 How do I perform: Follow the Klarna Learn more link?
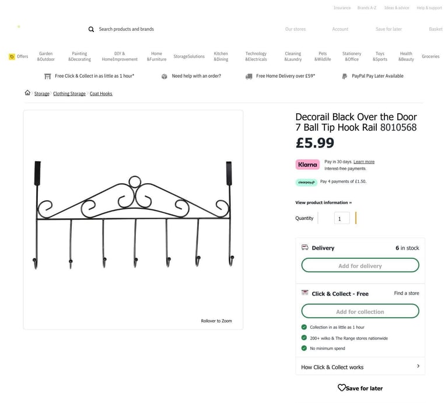pos(364,162)
